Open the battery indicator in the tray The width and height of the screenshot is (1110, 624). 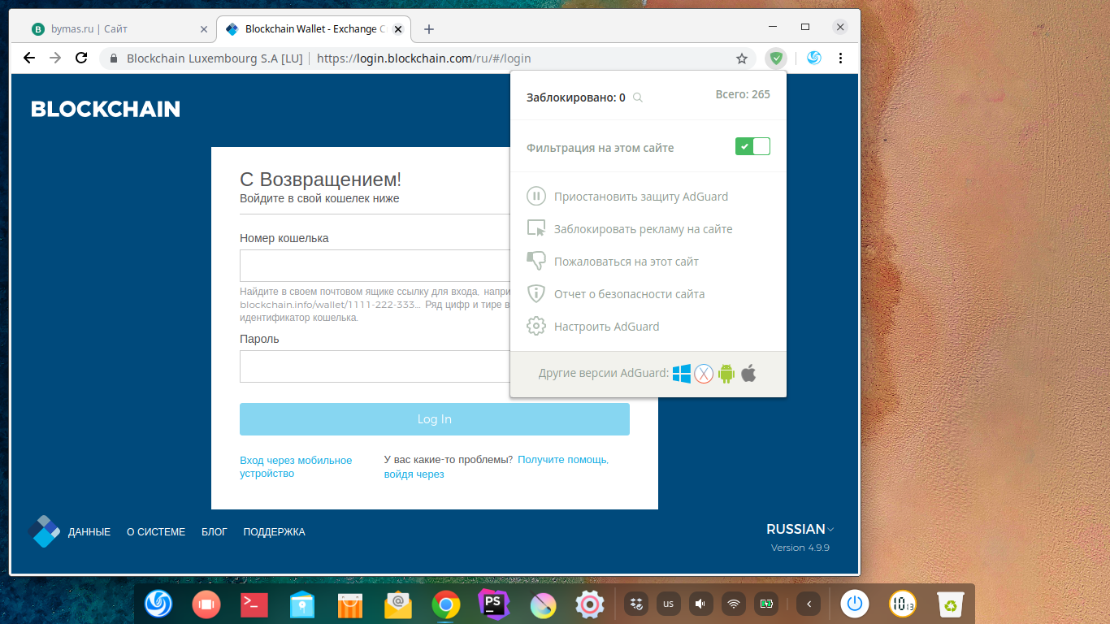(767, 604)
